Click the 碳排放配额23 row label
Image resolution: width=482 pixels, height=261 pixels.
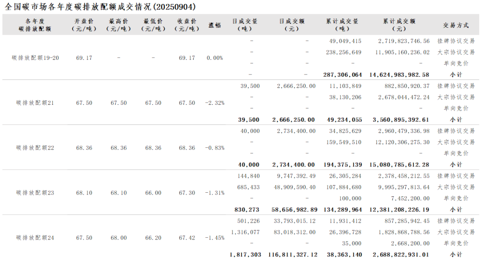coord(35,193)
